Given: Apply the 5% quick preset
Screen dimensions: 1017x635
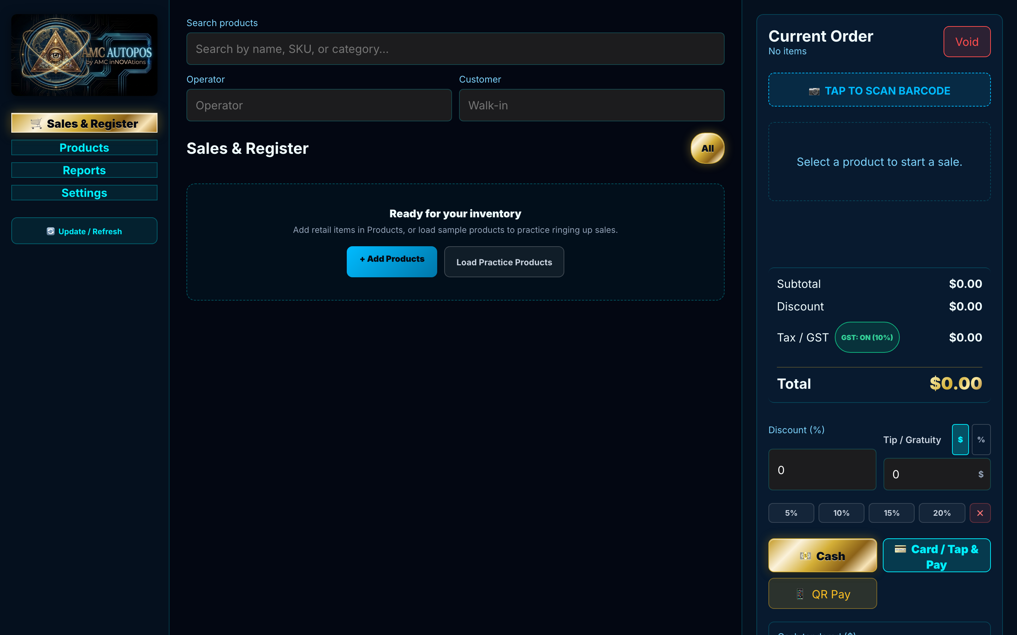Looking at the screenshot, I should (x=791, y=513).
